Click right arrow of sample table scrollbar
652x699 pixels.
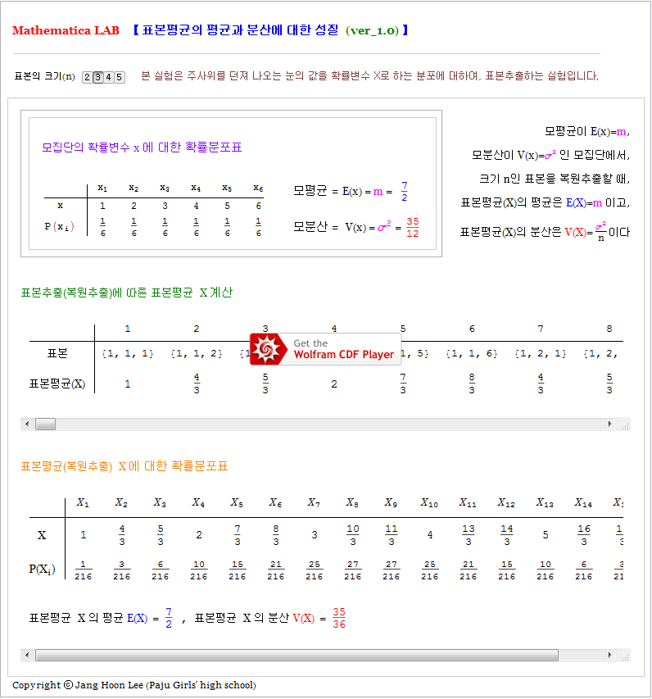click(x=609, y=424)
